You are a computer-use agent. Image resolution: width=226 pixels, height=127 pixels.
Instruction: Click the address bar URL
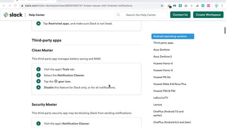[78, 6]
